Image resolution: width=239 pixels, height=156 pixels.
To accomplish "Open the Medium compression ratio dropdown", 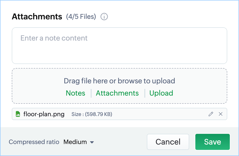I will click(x=75, y=142).
